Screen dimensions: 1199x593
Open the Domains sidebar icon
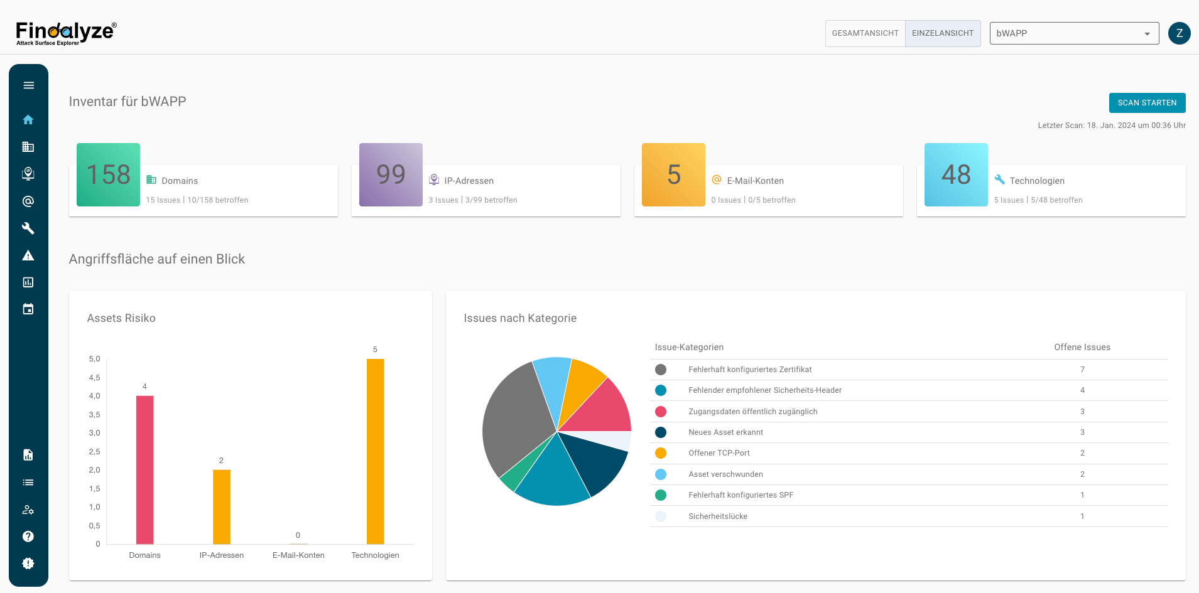coord(28,147)
